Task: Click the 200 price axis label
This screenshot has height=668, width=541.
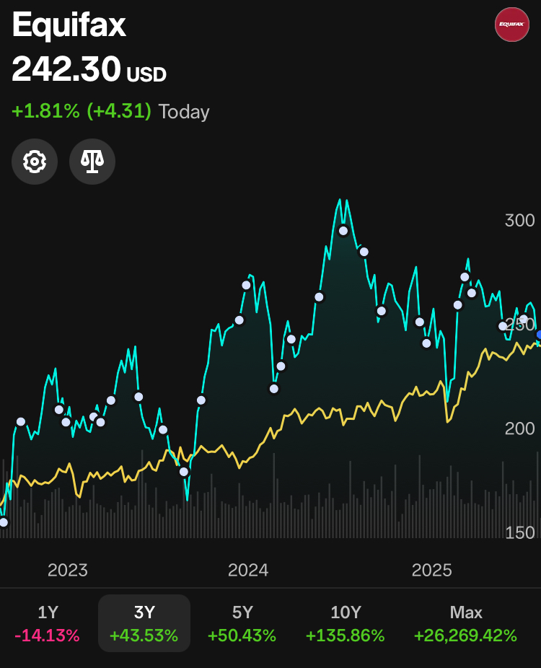Action: point(519,429)
